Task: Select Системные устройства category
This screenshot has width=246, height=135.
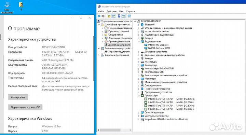Action: [156, 116]
